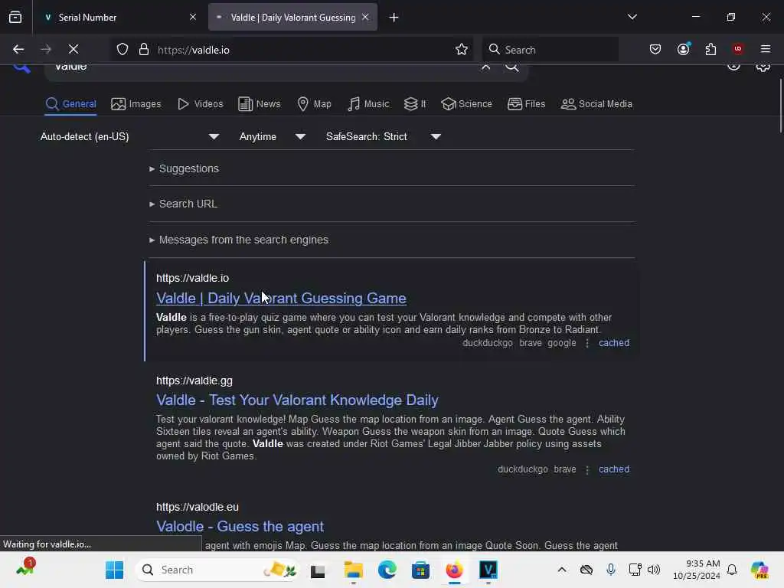
Task: Open the taskbar clock showing 9:35 AM
Action: click(697, 570)
